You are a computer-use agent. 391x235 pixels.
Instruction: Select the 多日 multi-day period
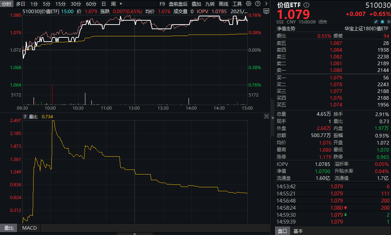point(20,4)
